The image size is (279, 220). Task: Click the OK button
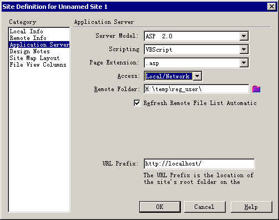point(160,207)
